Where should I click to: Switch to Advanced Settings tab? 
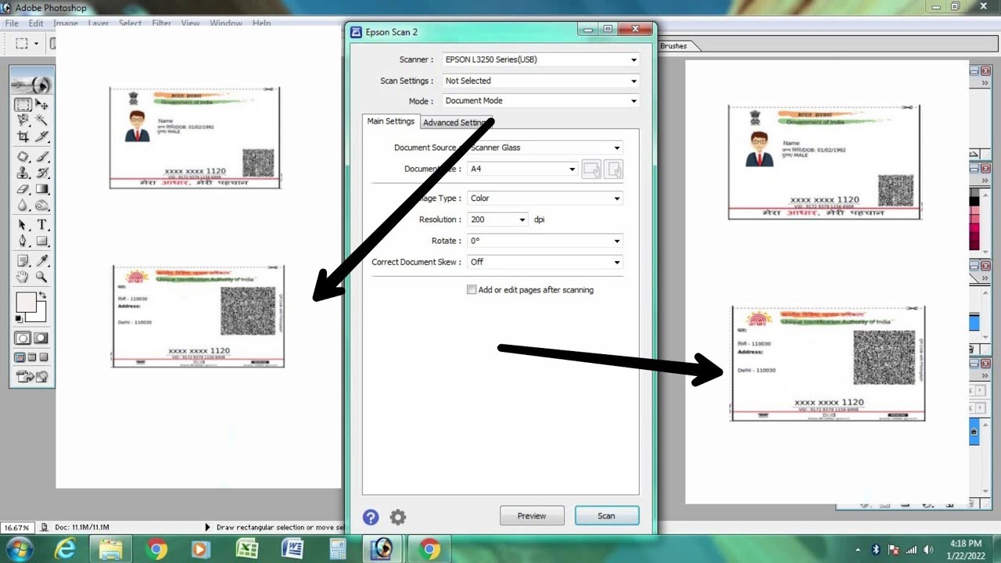456,123
